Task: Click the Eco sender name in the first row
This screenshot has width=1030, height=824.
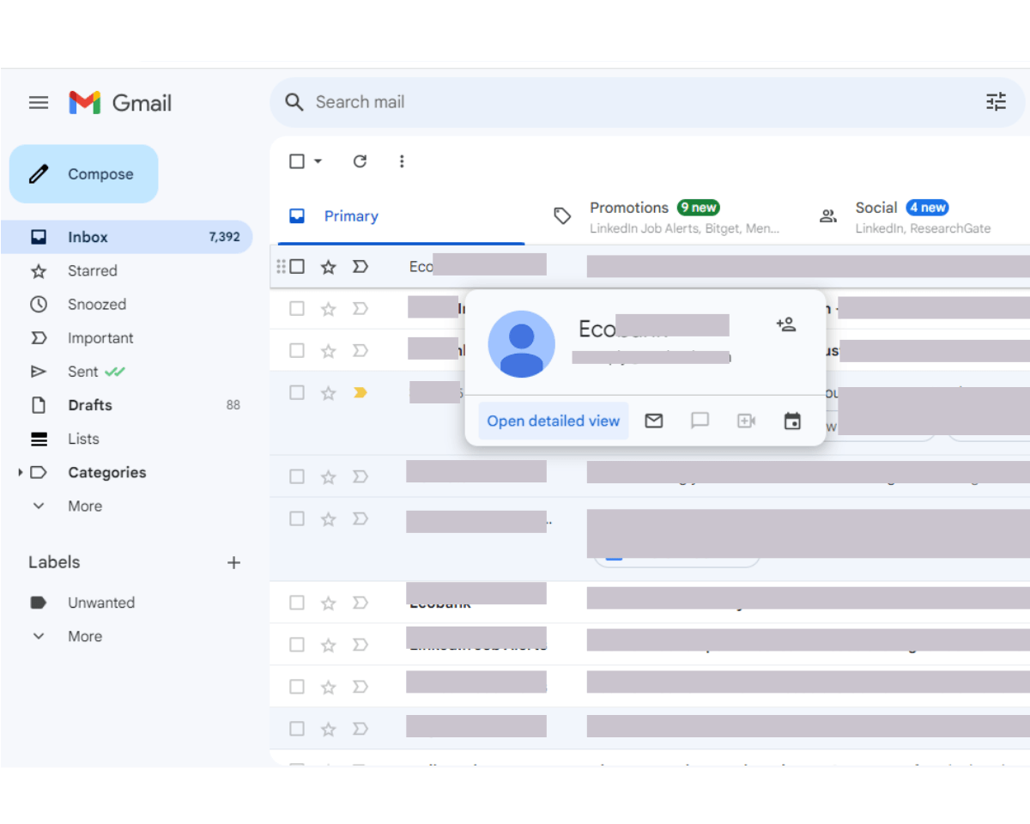Action: pyautogui.click(x=421, y=267)
